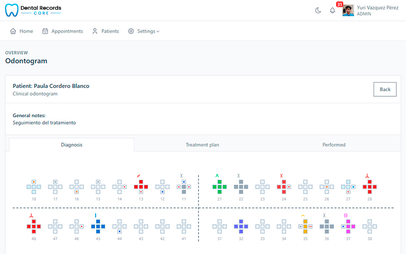Open Appointments calendar icon
The image size is (406, 254).
(x=45, y=31)
